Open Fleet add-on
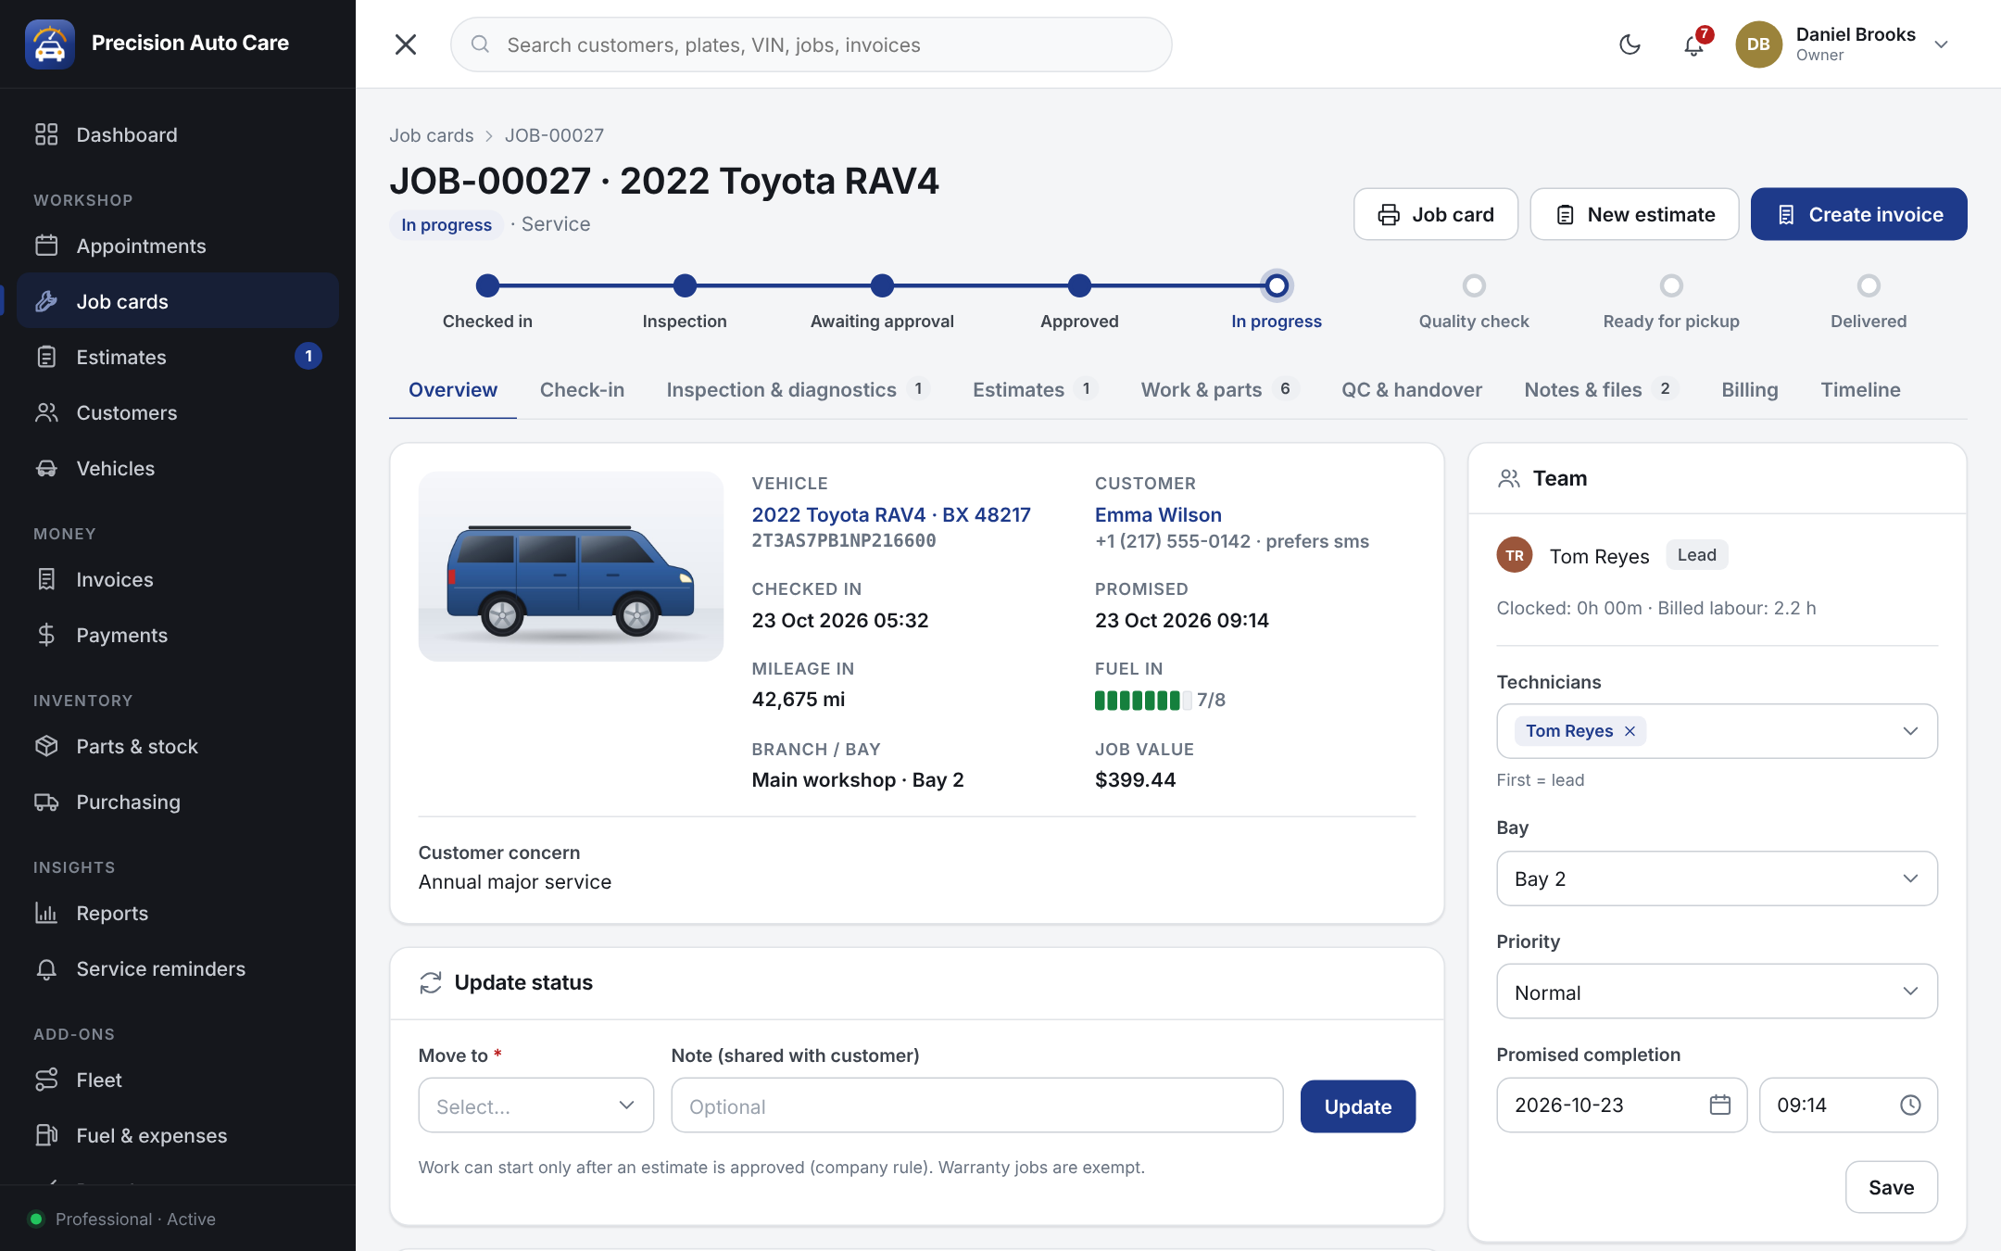This screenshot has height=1251, width=2001. tap(178, 1080)
